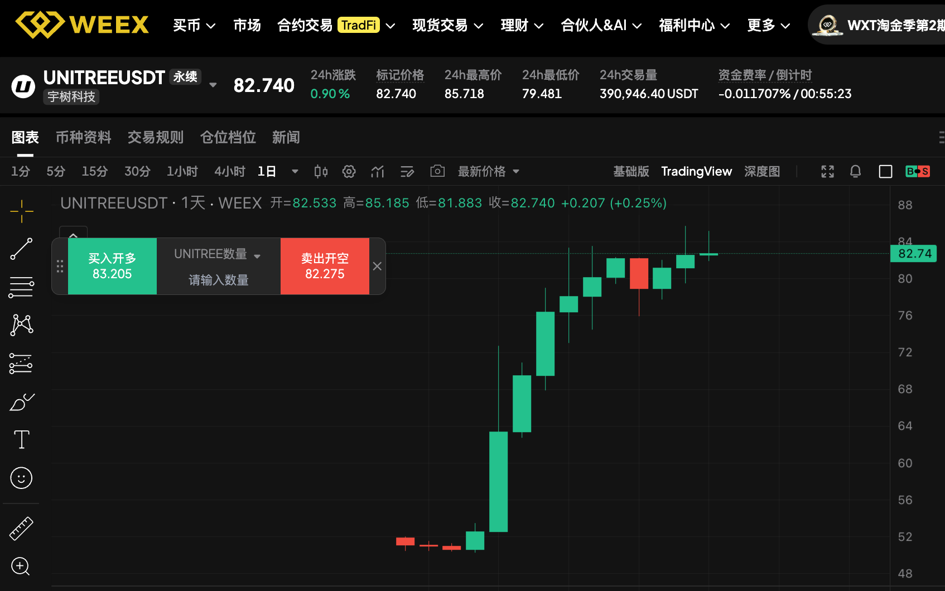Viewport: 945px width, 591px height.
Task: Toggle the B/S trade markers
Action: pyautogui.click(x=918, y=171)
